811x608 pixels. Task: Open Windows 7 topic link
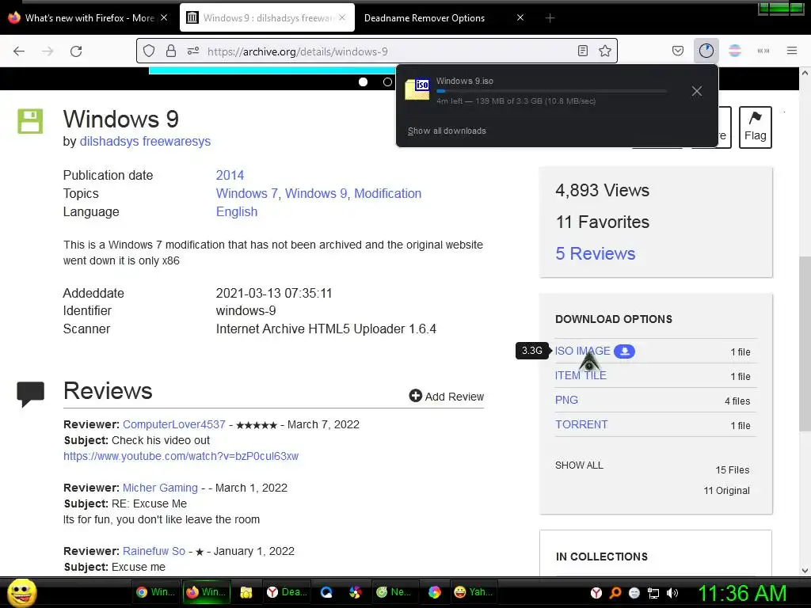click(x=247, y=193)
